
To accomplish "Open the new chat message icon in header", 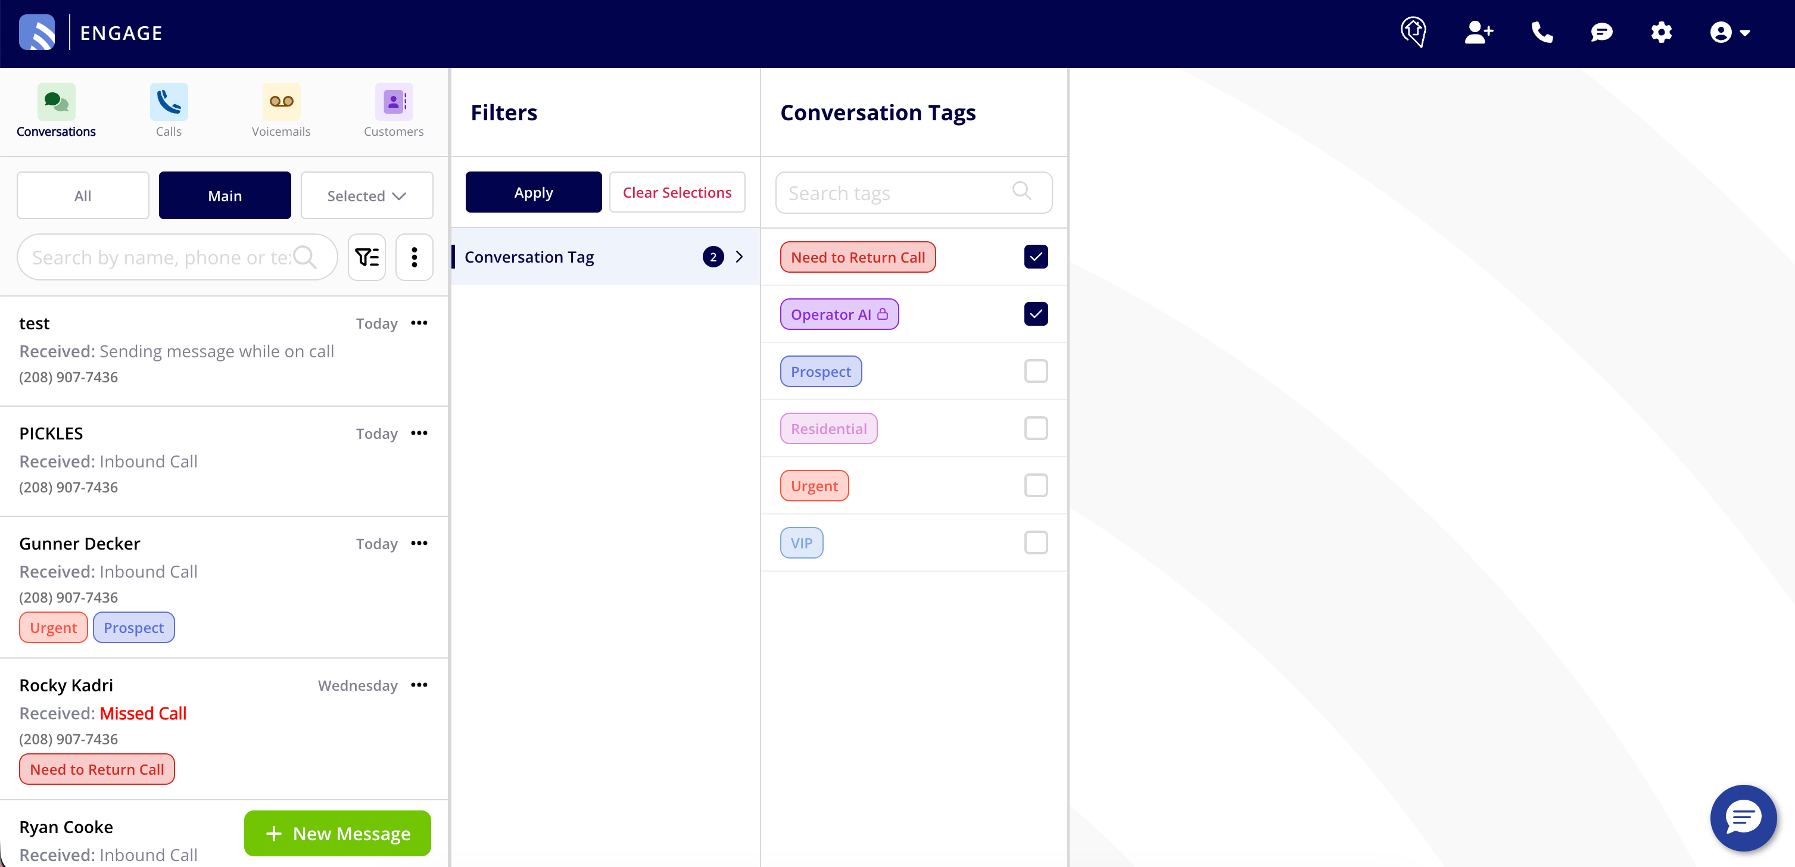I will (1601, 33).
